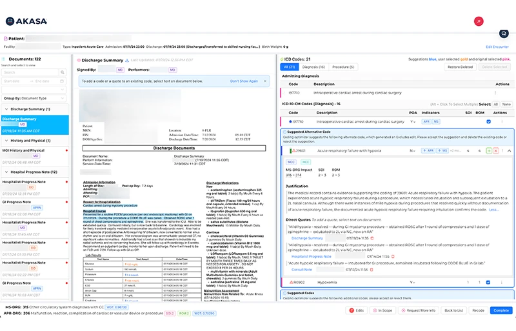Open POA dropdown for J9601 row

[412, 150]
